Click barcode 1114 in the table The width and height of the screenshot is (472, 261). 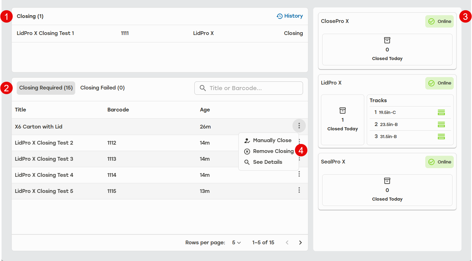coord(112,175)
